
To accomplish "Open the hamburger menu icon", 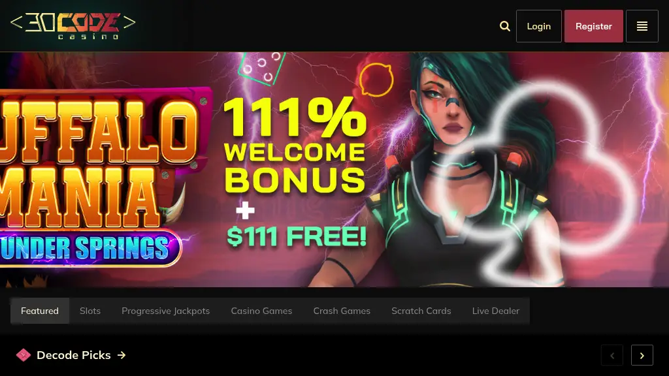I will click(x=642, y=26).
